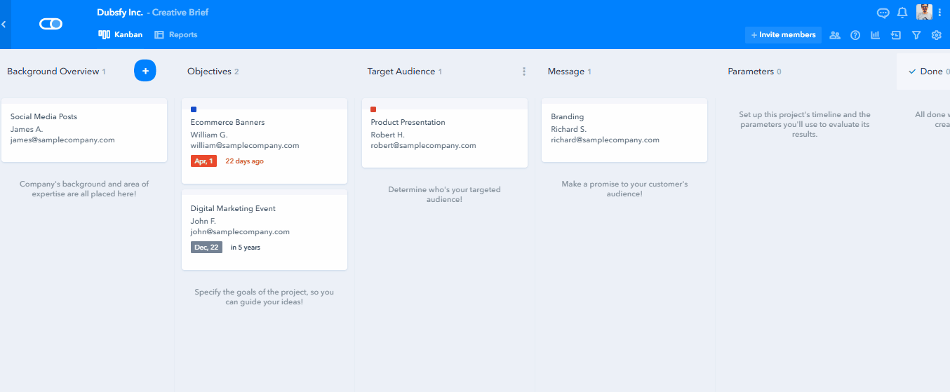This screenshot has height=392, width=950.
Task: Switch to the Kanban view tab
Action: pyautogui.click(x=121, y=34)
